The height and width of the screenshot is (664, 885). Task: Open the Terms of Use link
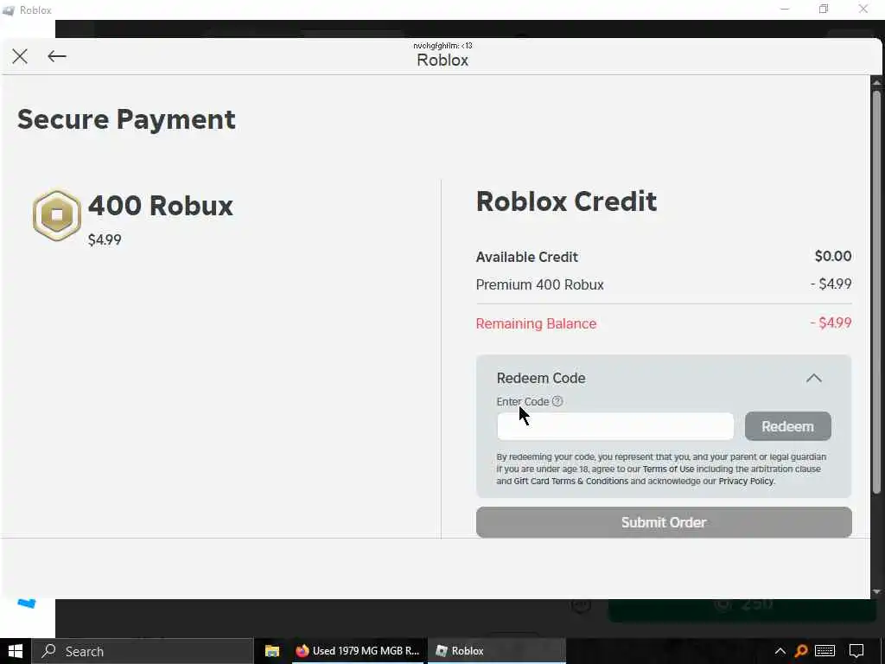click(x=668, y=469)
